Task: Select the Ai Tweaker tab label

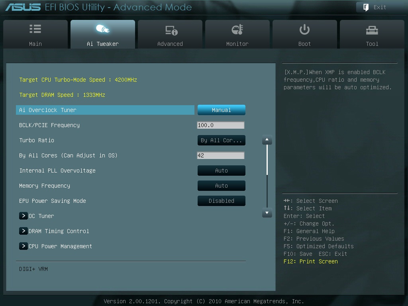Action: (x=102, y=44)
